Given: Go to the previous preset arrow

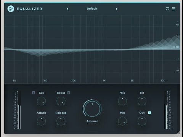Looking at the screenshot, I should [67, 9].
